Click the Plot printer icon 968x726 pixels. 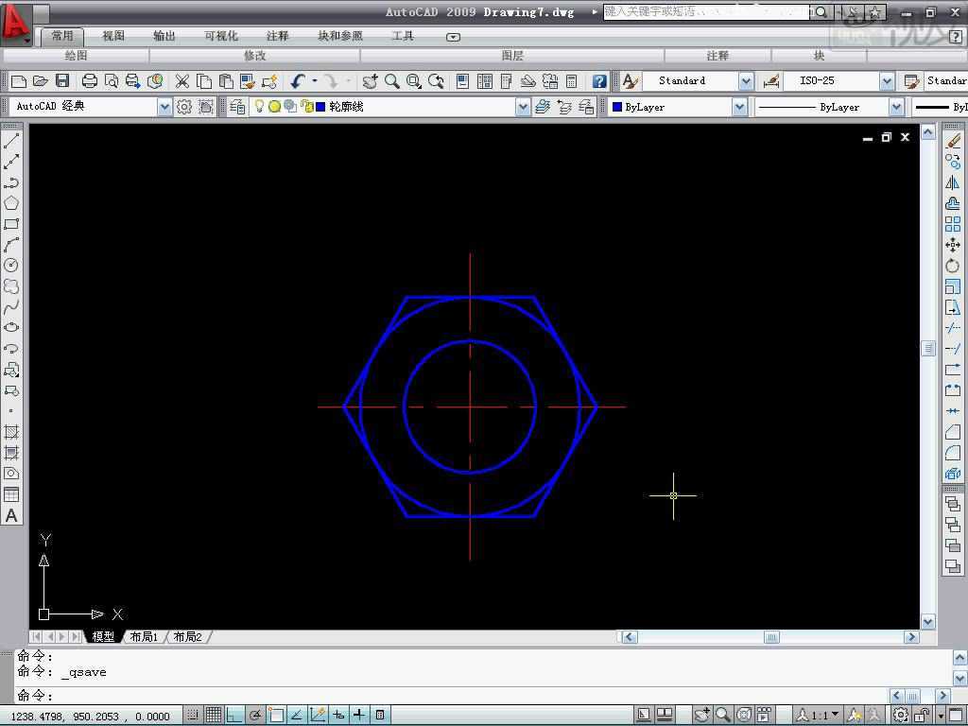pyautogui.click(x=90, y=81)
